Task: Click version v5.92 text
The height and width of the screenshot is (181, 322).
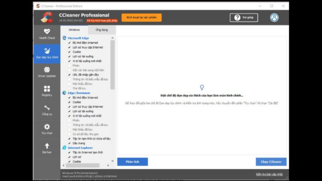Action: point(71,21)
